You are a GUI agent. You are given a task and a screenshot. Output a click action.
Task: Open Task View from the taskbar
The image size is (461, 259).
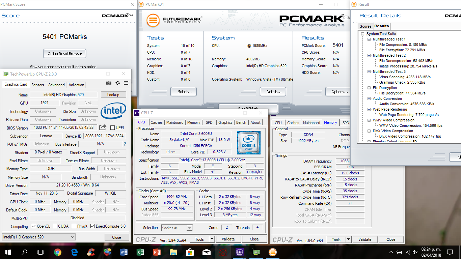[40, 252]
